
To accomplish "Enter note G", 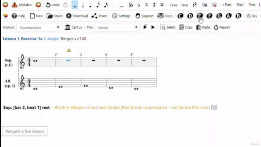I will coord(219,16).
